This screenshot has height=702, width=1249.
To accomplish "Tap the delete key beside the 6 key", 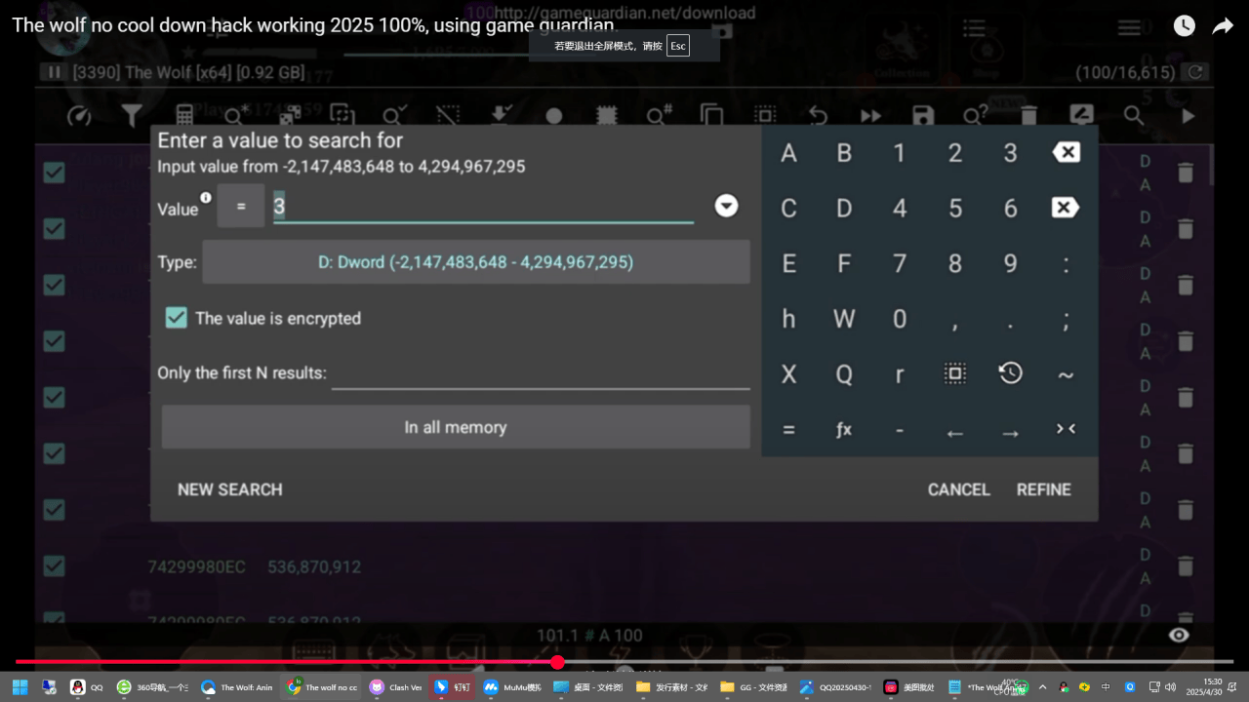I will click(1066, 208).
